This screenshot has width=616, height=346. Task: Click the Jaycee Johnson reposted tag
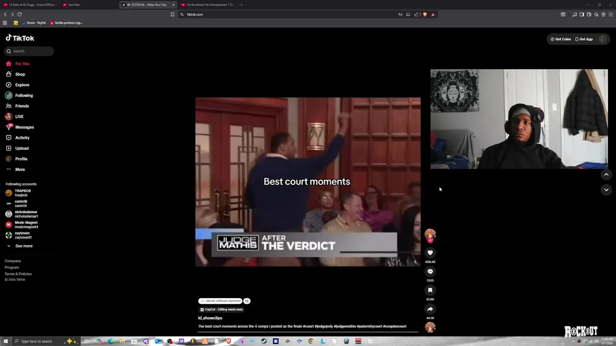coord(220,301)
